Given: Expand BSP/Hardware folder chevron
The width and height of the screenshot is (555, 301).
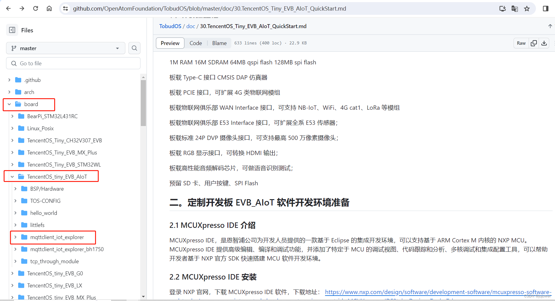Looking at the screenshot, I should tap(15, 189).
